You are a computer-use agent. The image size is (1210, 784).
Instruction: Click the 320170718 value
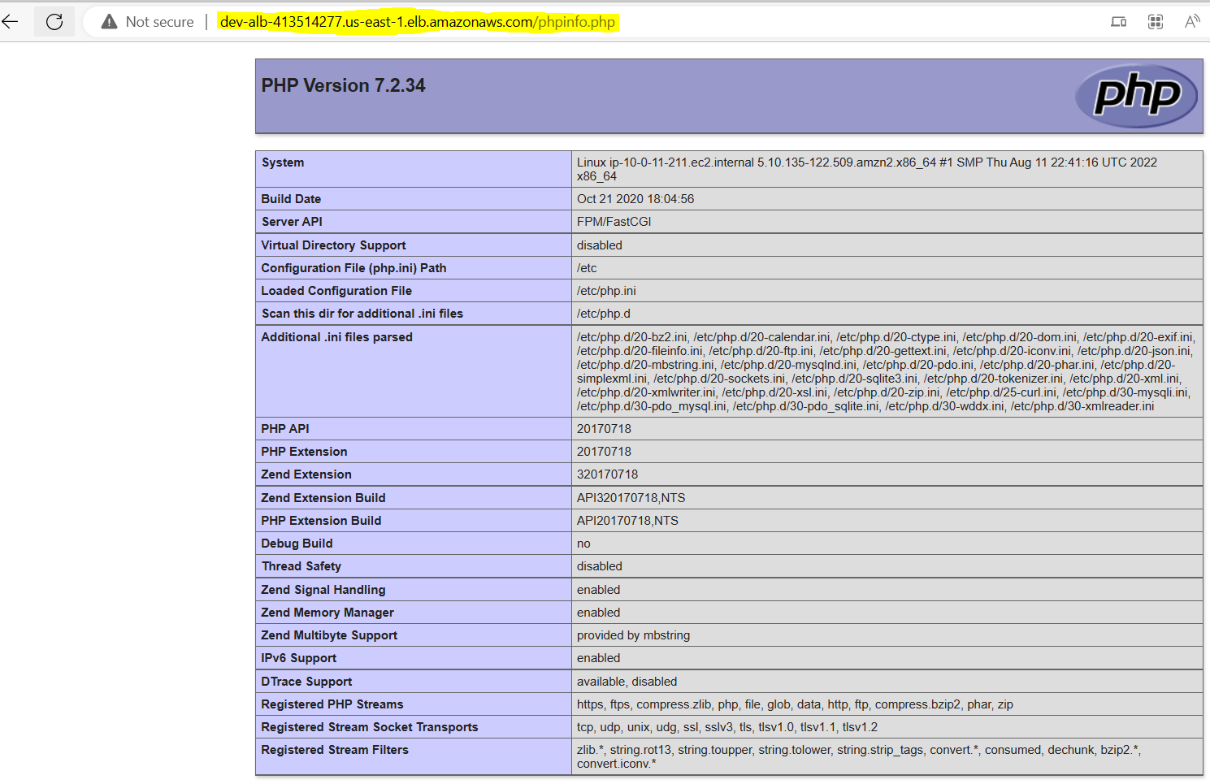[x=607, y=474]
